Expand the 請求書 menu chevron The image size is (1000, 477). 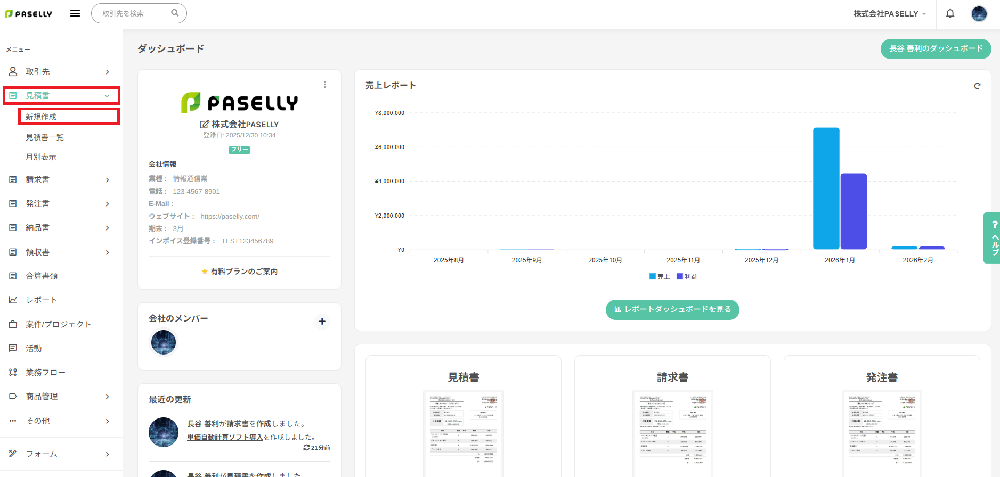[x=107, y=180]
